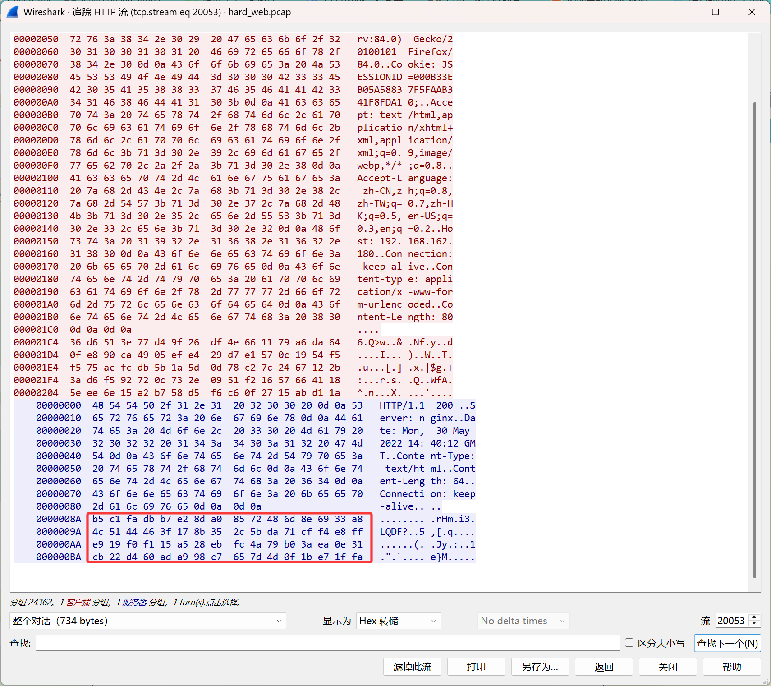Select the hex line reading 'pt: text /html,ap'
The width and height of the screenshot is (771, 686).
click(x=233, y=115)
